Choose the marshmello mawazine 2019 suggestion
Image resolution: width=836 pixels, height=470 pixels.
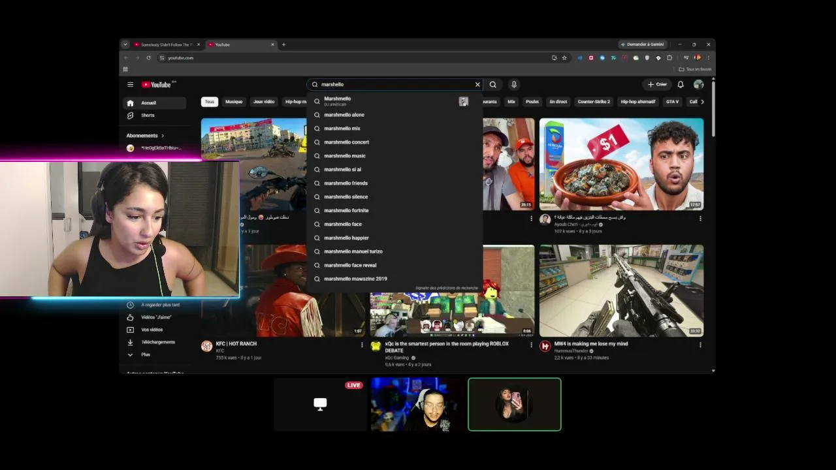click(393, 279)
